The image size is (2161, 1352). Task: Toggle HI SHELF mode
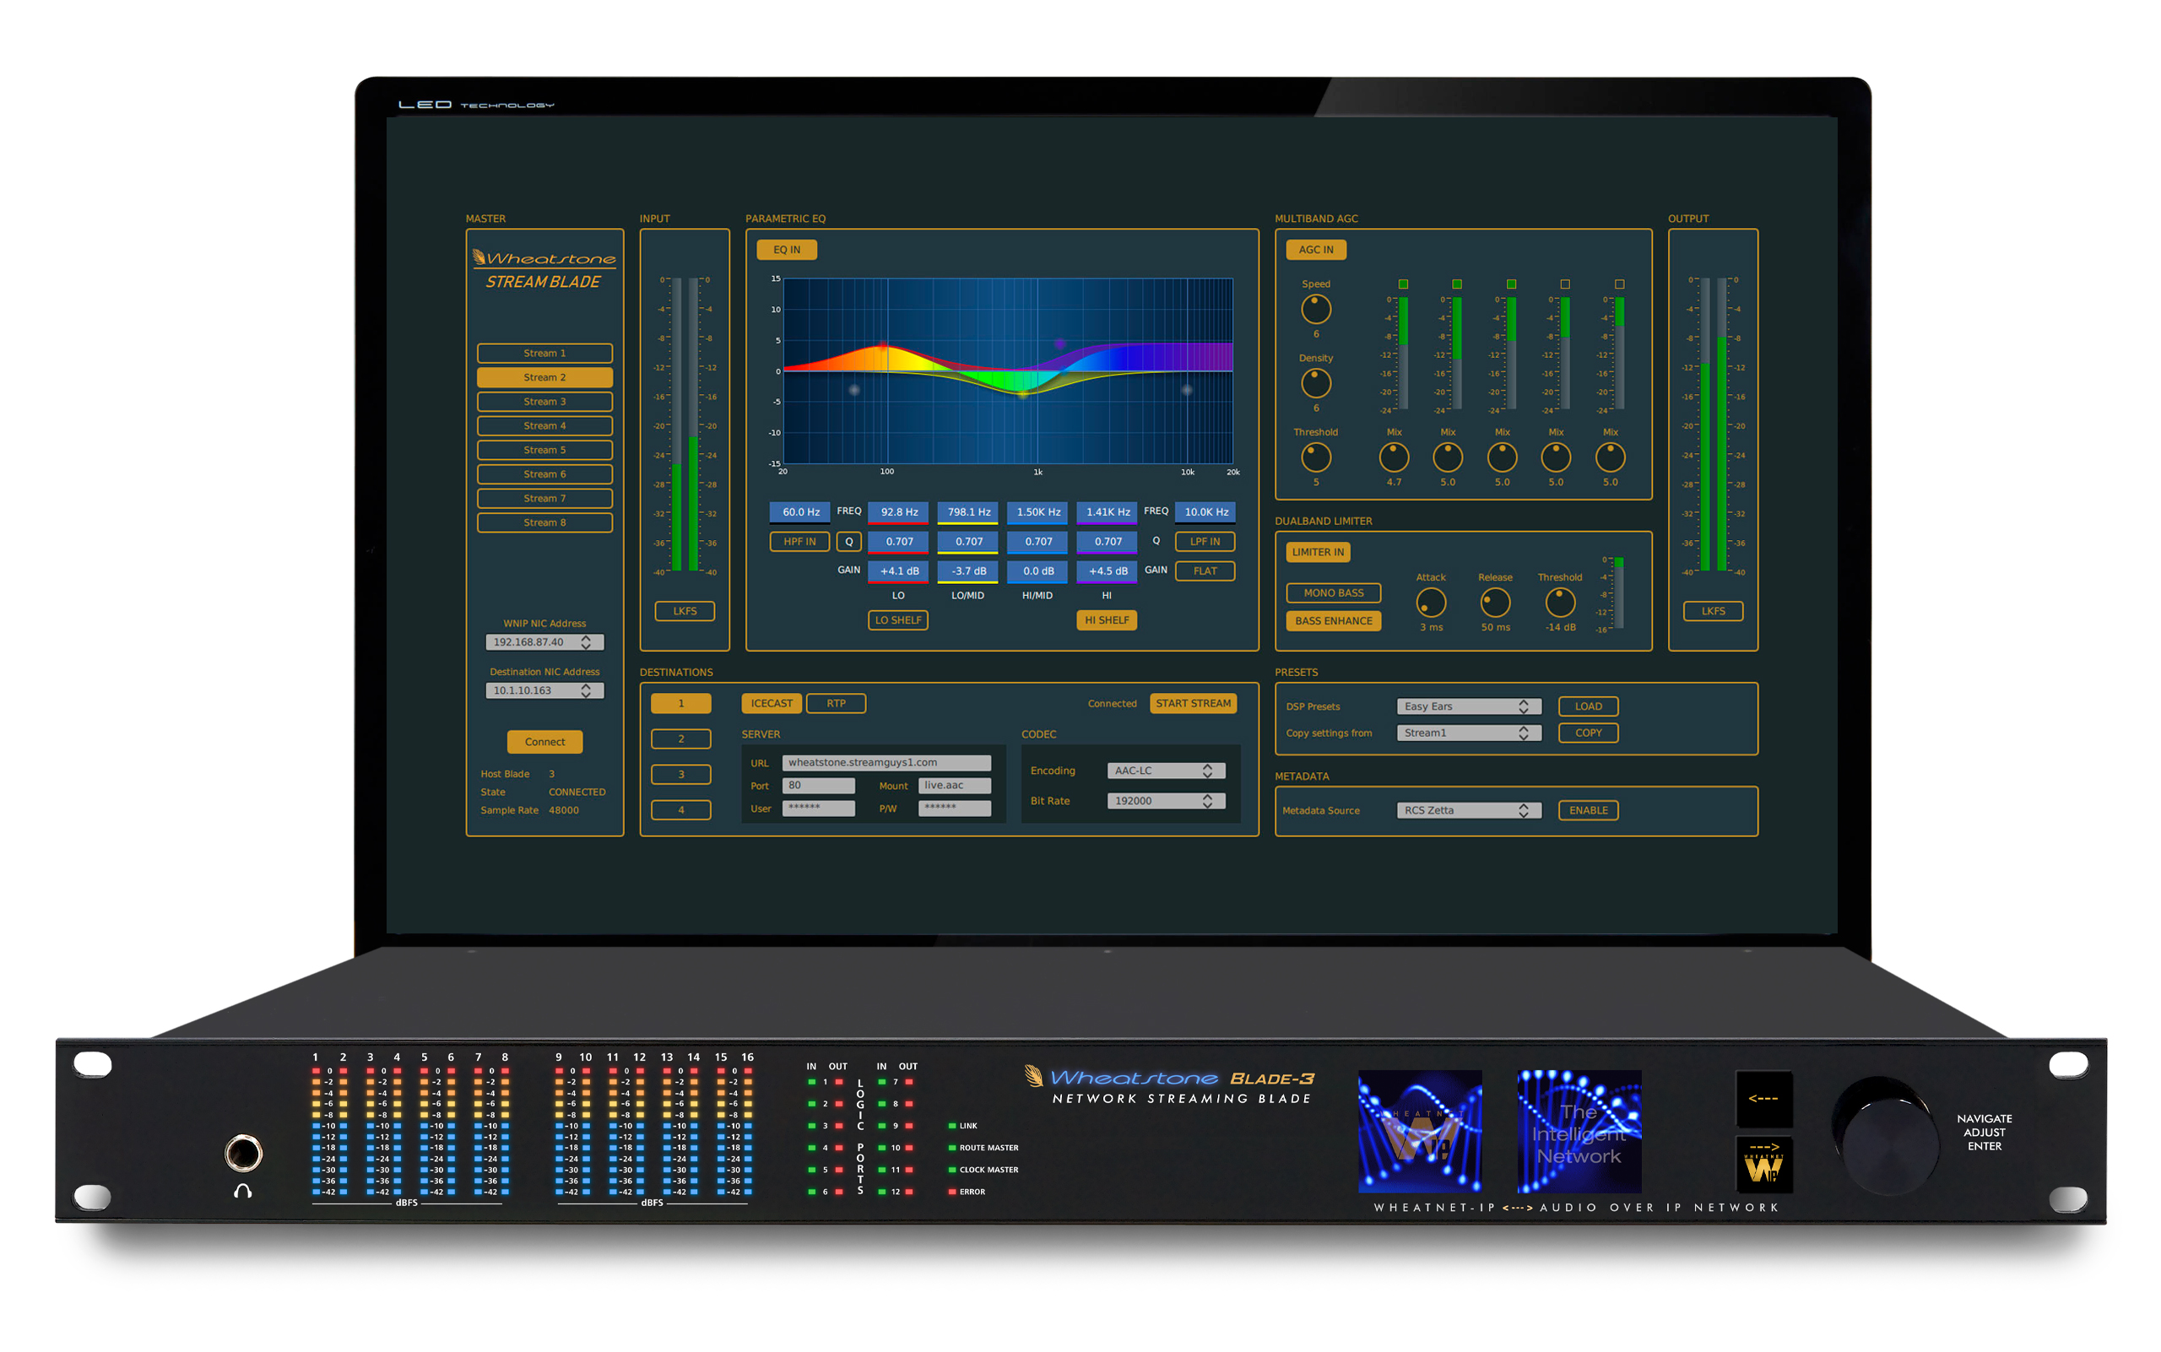point(1107,619)
